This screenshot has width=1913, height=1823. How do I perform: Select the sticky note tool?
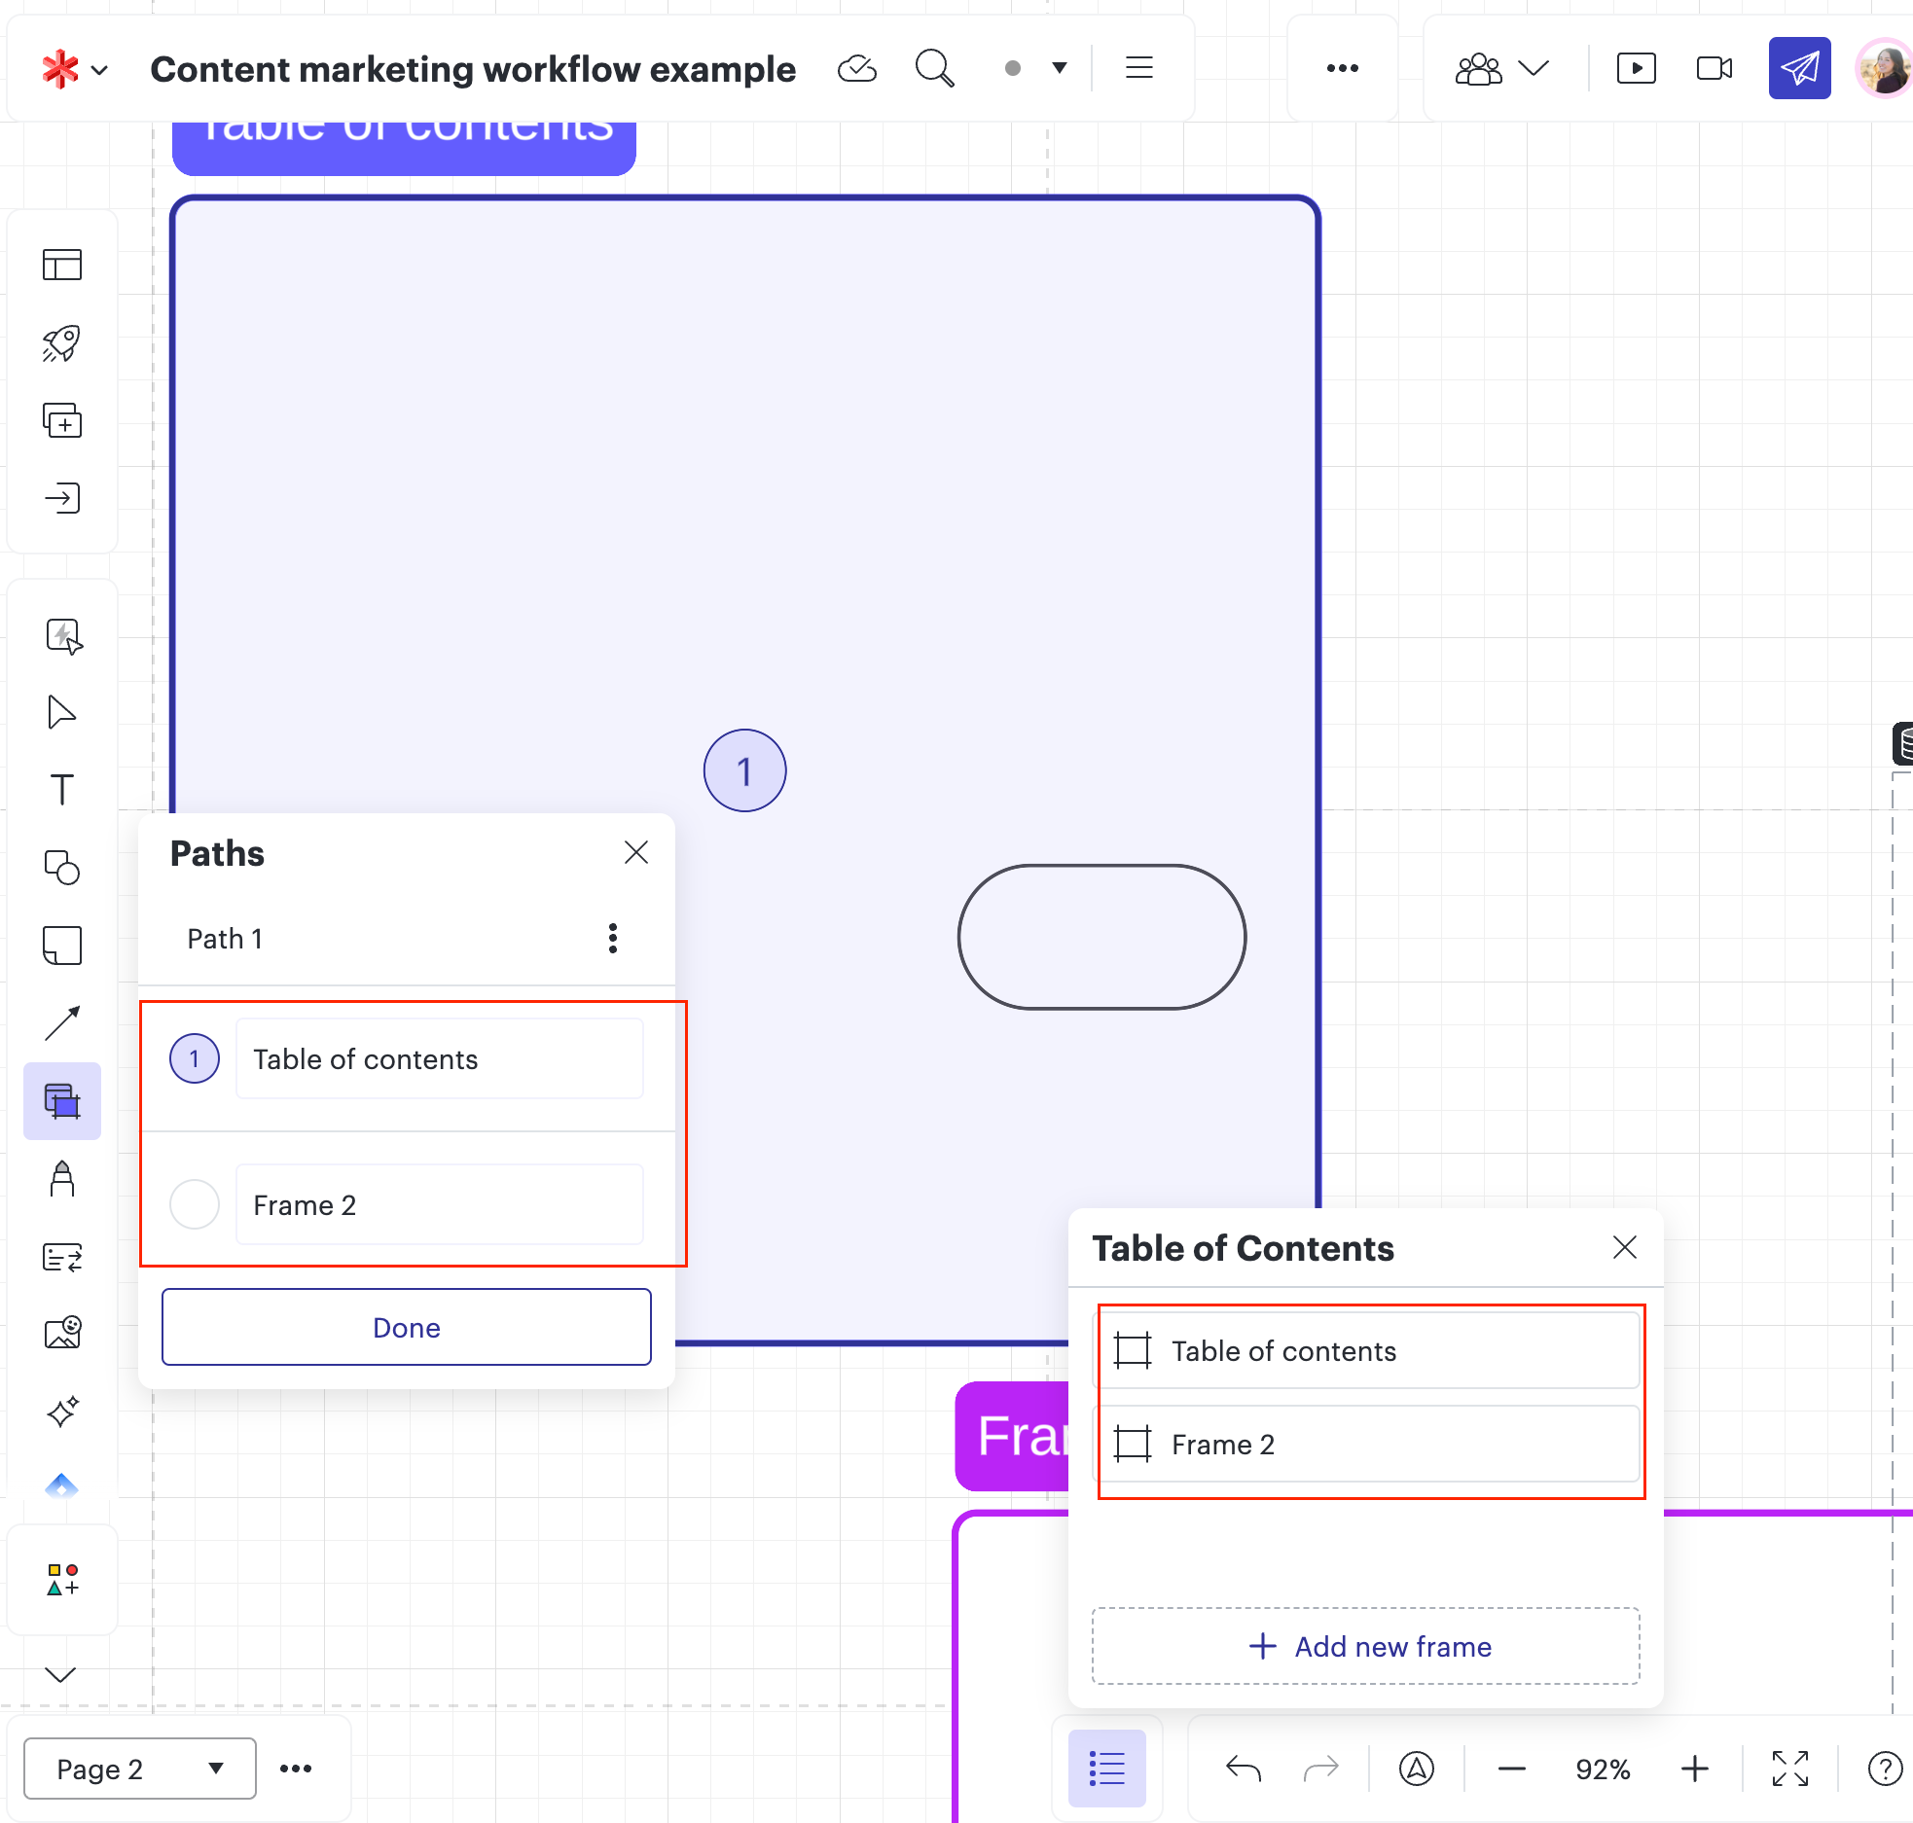point(62,946)
